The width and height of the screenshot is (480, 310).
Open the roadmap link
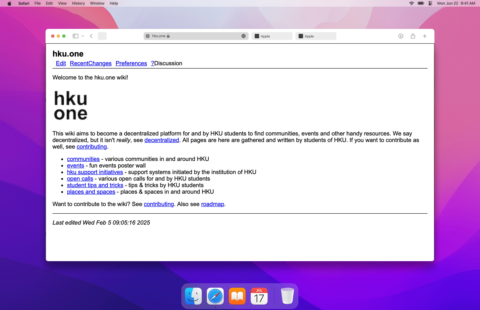pyautogui.click(x=212, y=204)
